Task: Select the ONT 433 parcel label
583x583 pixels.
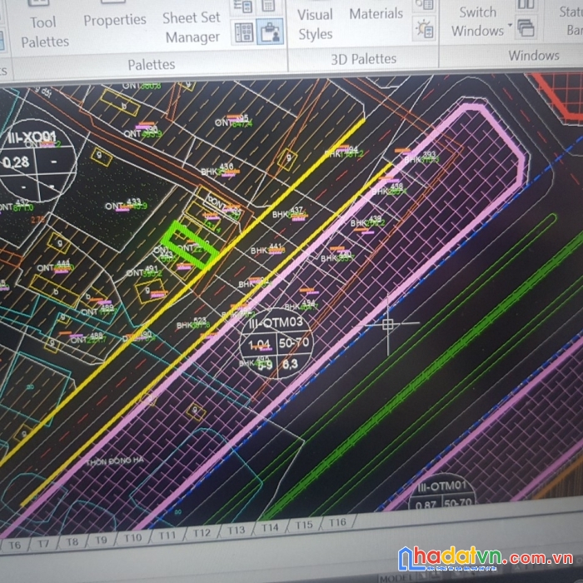Action: tap(126, 205)
